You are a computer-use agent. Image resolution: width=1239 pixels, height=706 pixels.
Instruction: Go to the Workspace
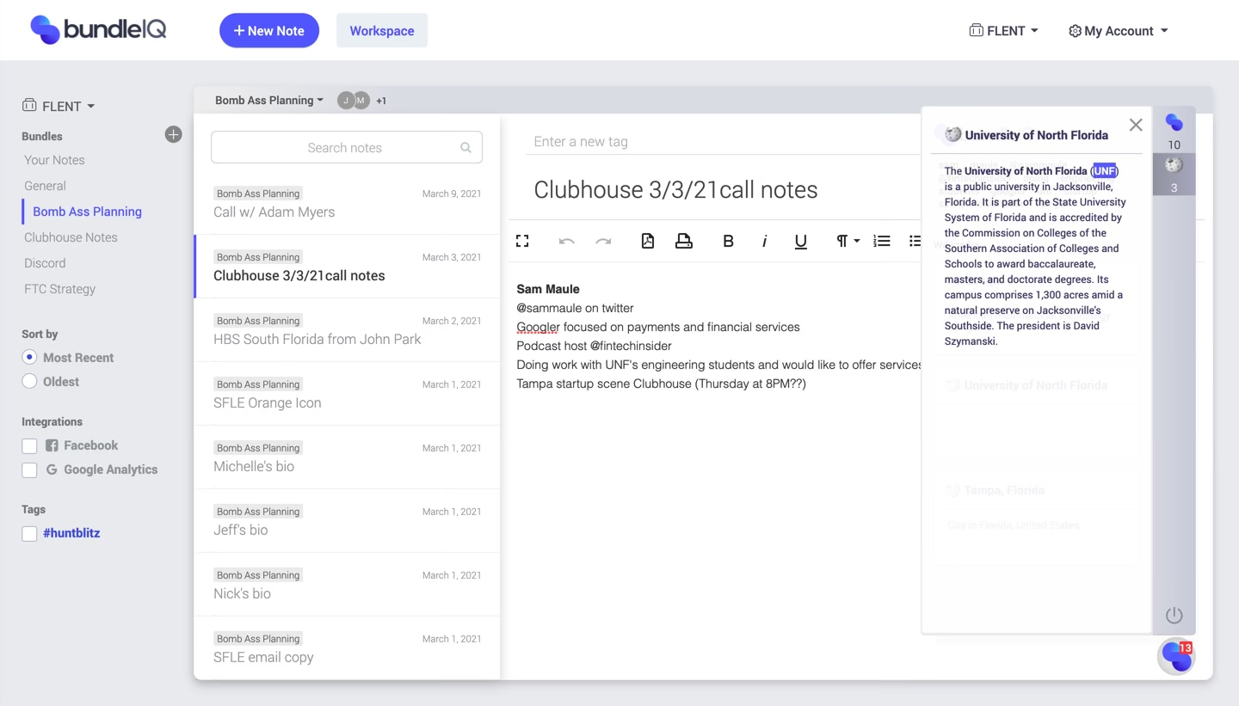tap(382, 30)
